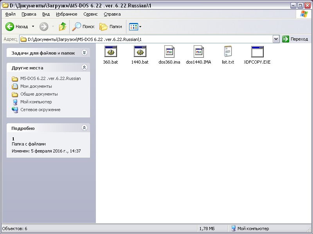Open Мои документы link
Viewport: 313px width, 234px height.
click(36, 86)
